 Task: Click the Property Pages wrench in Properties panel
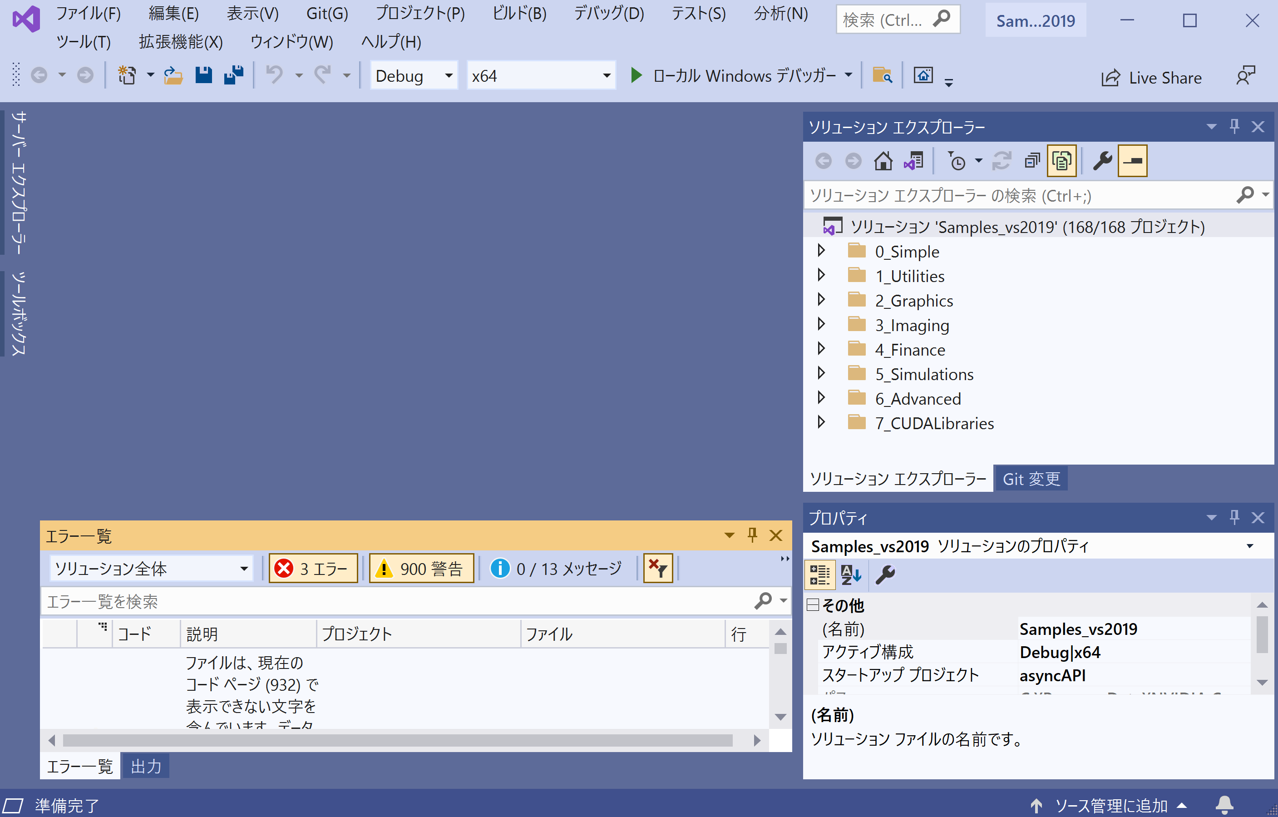point(885,575)
